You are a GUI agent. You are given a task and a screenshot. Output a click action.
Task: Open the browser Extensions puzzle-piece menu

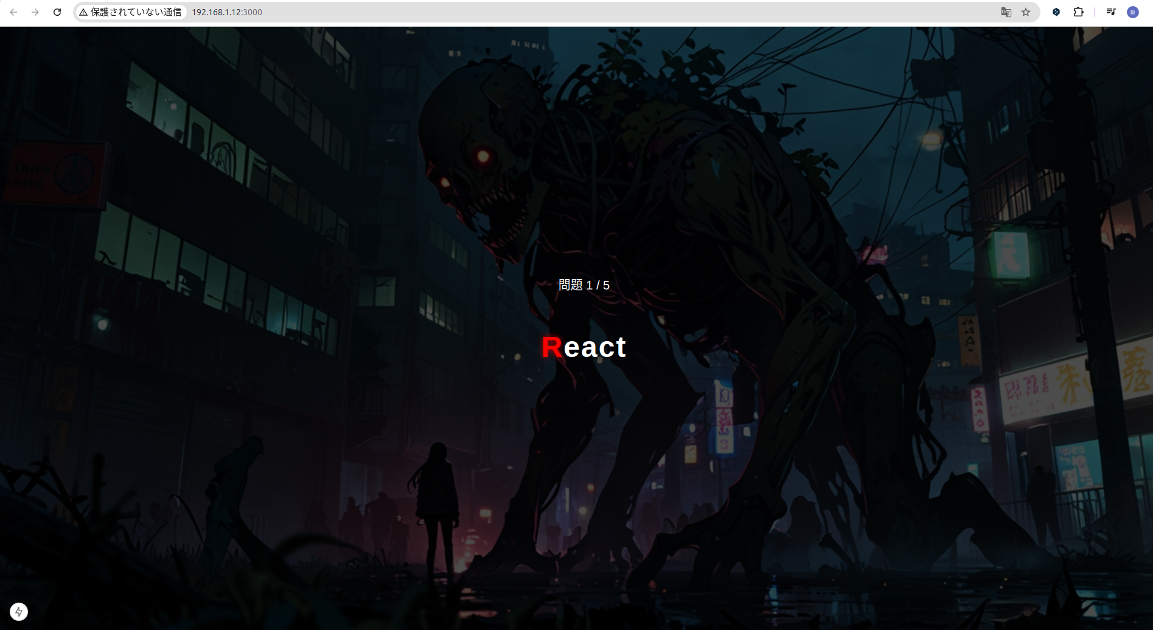[x=1078, y=12]
